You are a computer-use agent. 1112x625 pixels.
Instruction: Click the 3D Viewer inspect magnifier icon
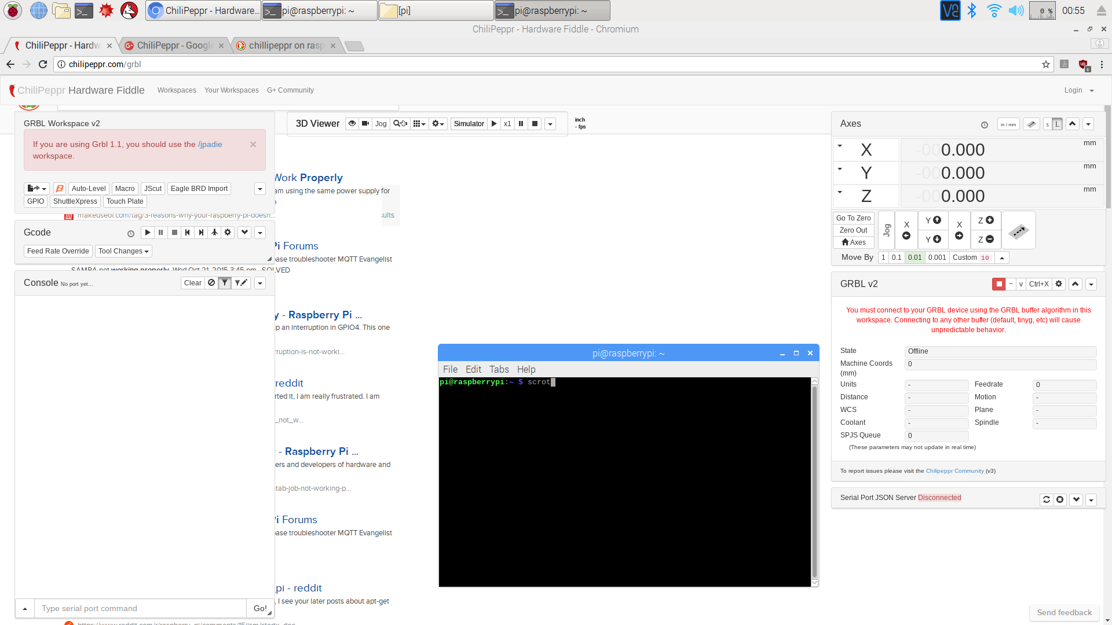click(400, 124)
